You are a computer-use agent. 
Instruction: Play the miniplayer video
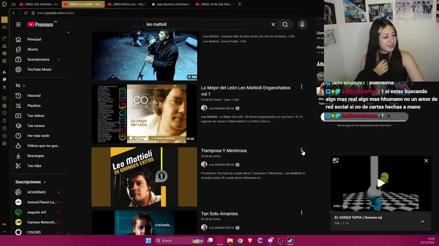click(x=381, y=183)
